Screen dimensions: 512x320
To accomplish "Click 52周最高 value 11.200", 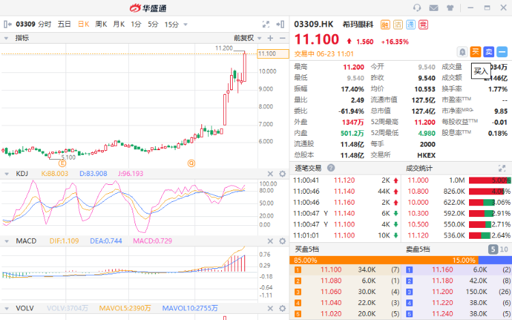I will point(425,122).
